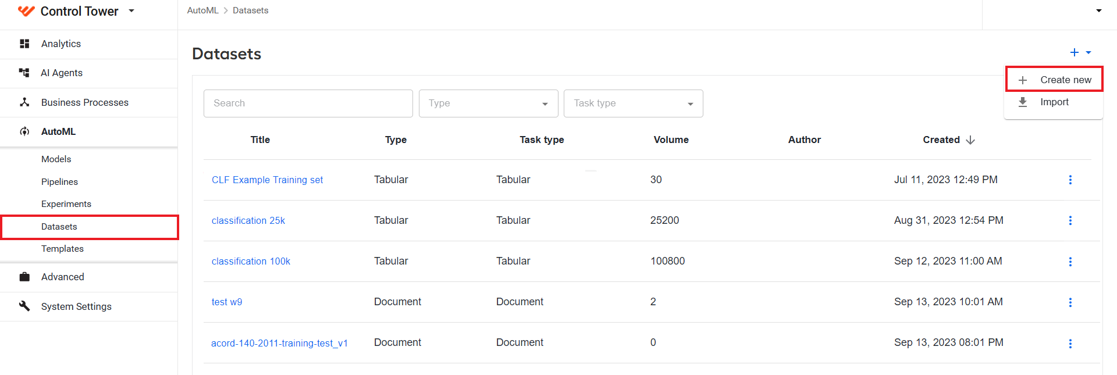
Task: Click the Control Tower logo icon
Action: [x=27, y=11]
